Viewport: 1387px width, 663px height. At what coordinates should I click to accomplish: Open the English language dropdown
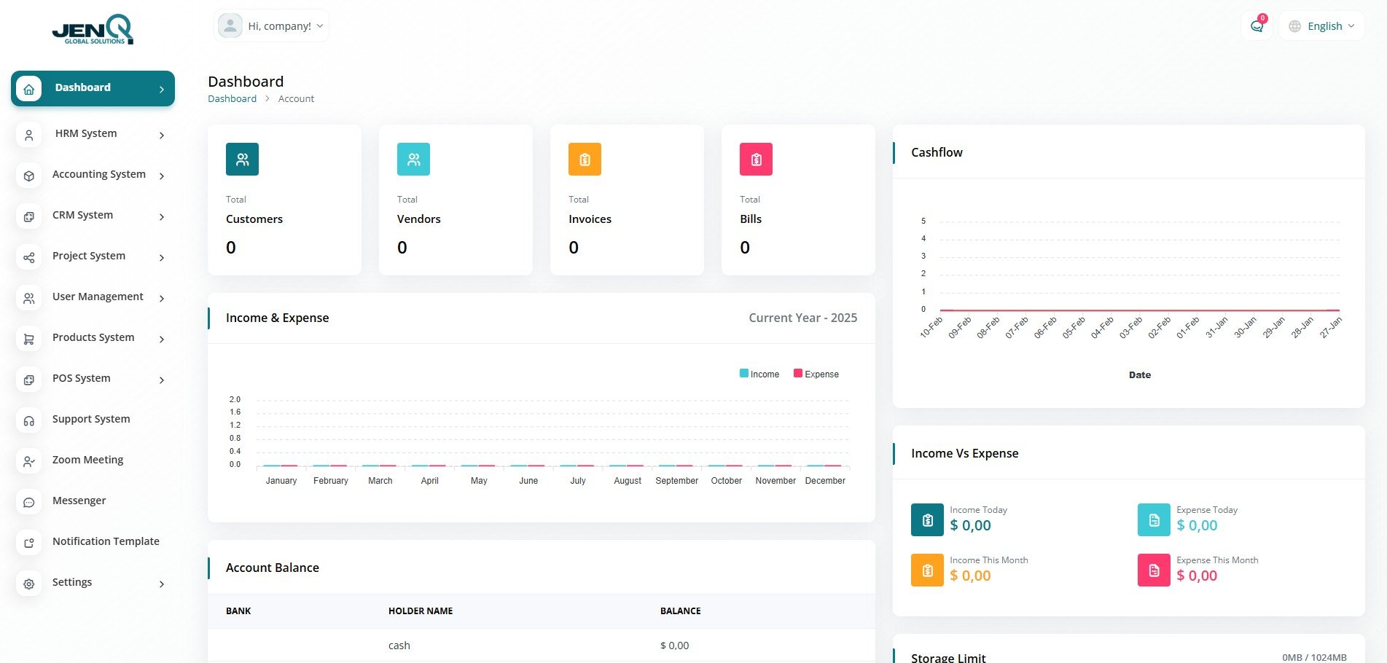click(1321, 26)
